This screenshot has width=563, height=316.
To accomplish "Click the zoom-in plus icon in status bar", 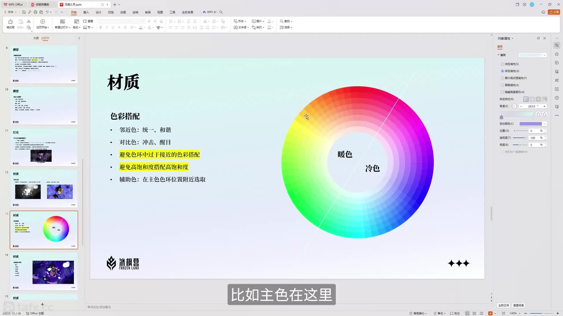I will click(x=558, y=313).
